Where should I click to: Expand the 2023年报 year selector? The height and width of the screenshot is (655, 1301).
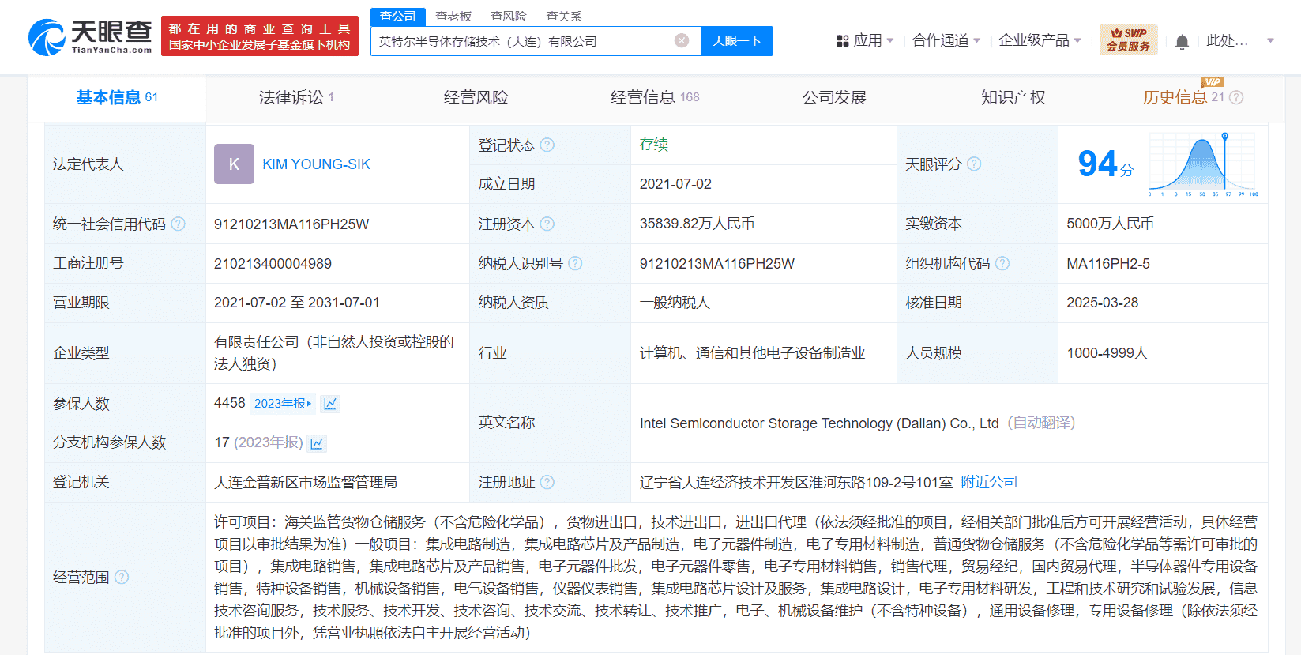tap(283, 404)
